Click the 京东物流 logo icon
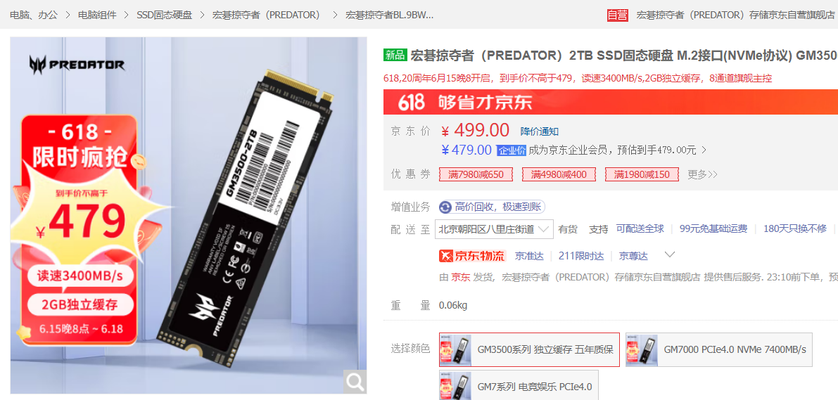The width and height of the screenshot is (838, 400). point(472,256)
